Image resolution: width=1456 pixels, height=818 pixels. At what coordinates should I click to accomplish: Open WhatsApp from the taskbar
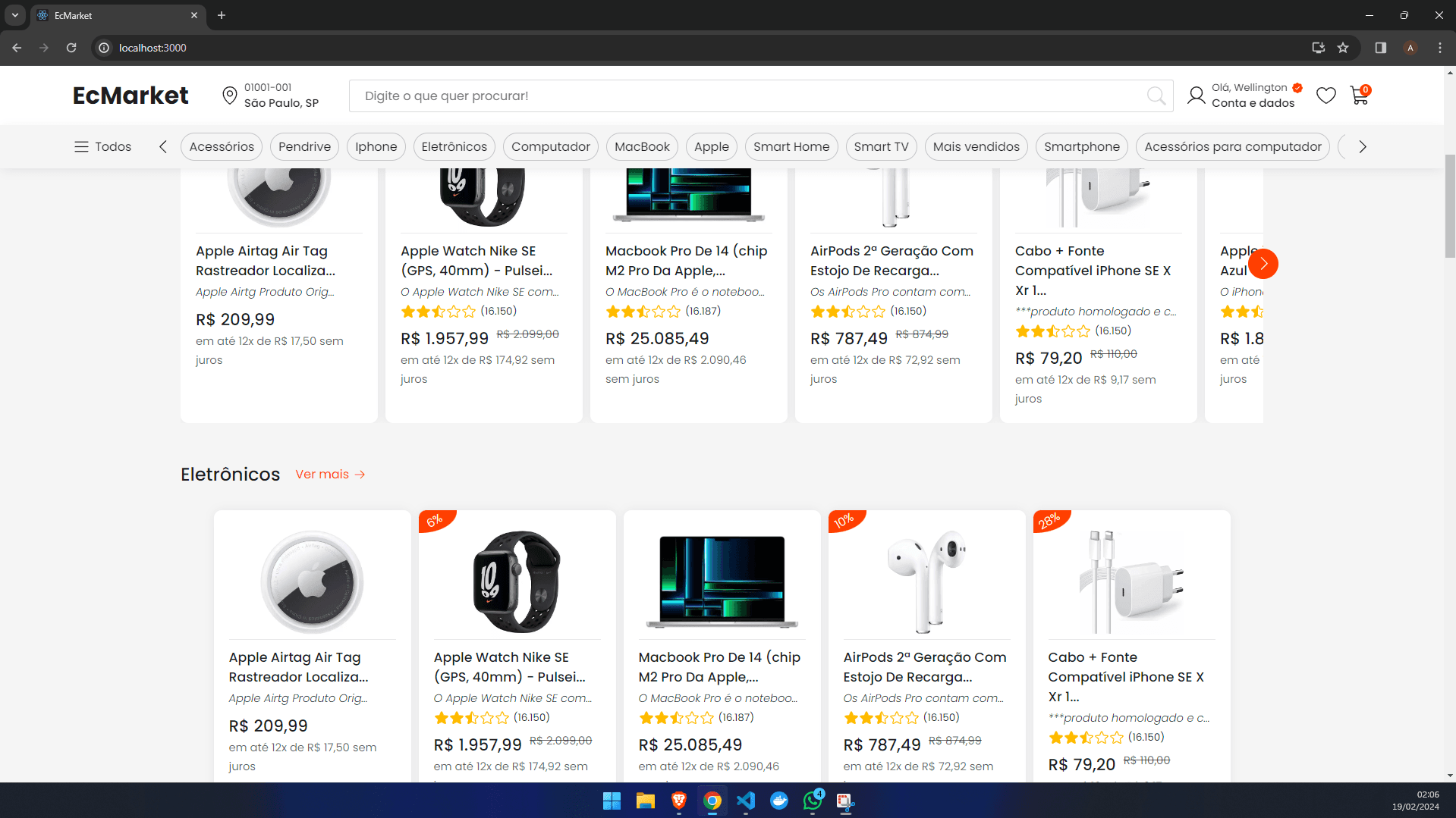(813, 801)
